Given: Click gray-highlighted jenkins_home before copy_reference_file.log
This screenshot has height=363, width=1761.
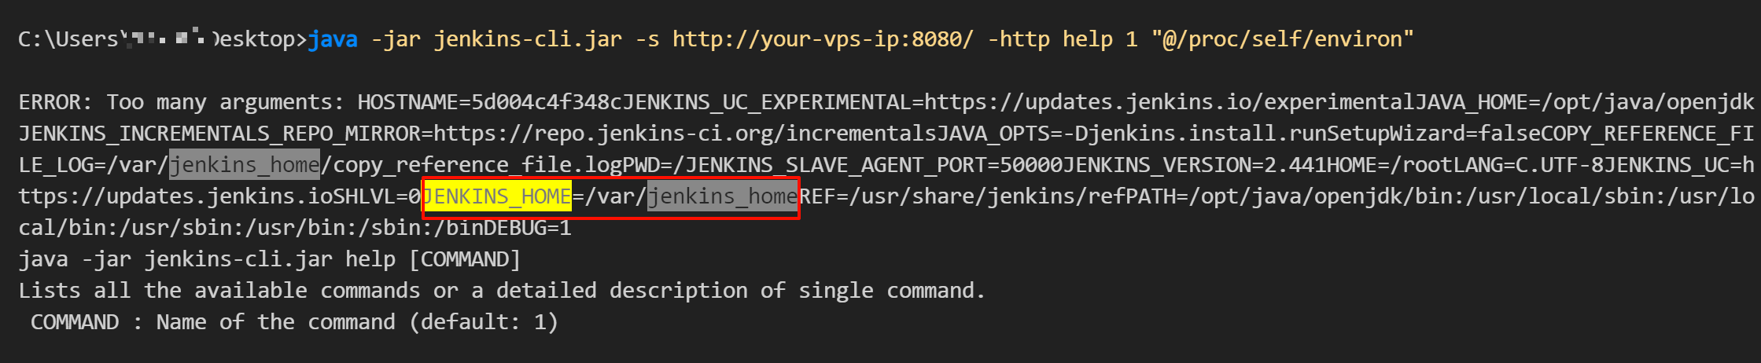Looking at the screenshot, I should [245, 165].
